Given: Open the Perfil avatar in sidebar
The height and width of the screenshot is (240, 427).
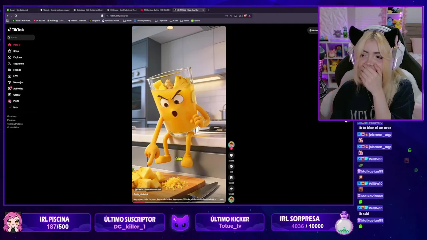Looking at the screenshot, I should click(x=10, y=101).
